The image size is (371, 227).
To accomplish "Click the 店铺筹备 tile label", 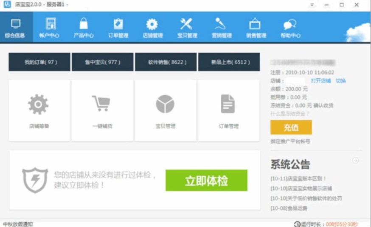I will point(39,126).
